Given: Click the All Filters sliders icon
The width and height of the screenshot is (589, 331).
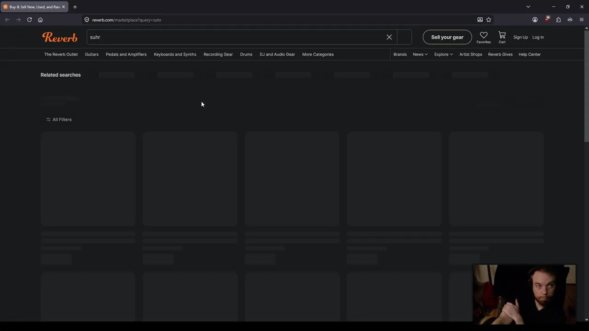Looking at the screenshot, I should (x=48, y=120).
